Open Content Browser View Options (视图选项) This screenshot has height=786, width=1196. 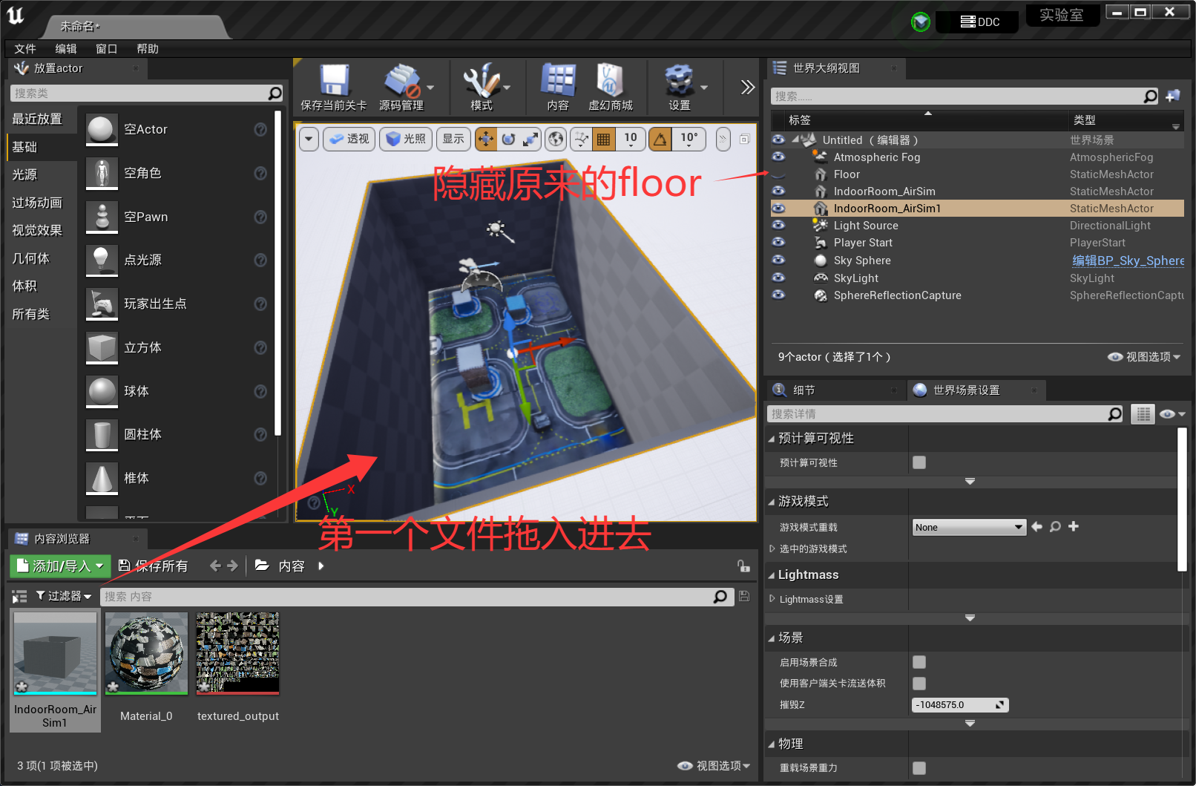[x=714, y=766]
